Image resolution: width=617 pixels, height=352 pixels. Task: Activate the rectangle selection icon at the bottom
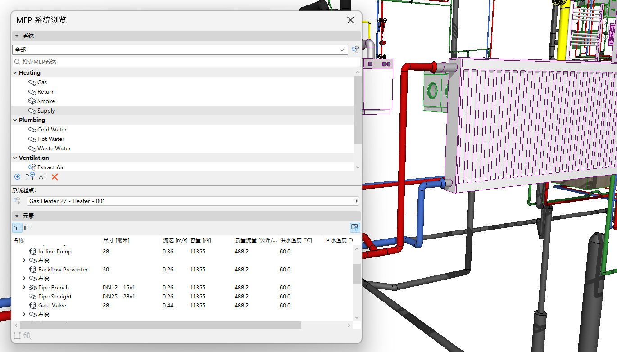tap(17, 336)
